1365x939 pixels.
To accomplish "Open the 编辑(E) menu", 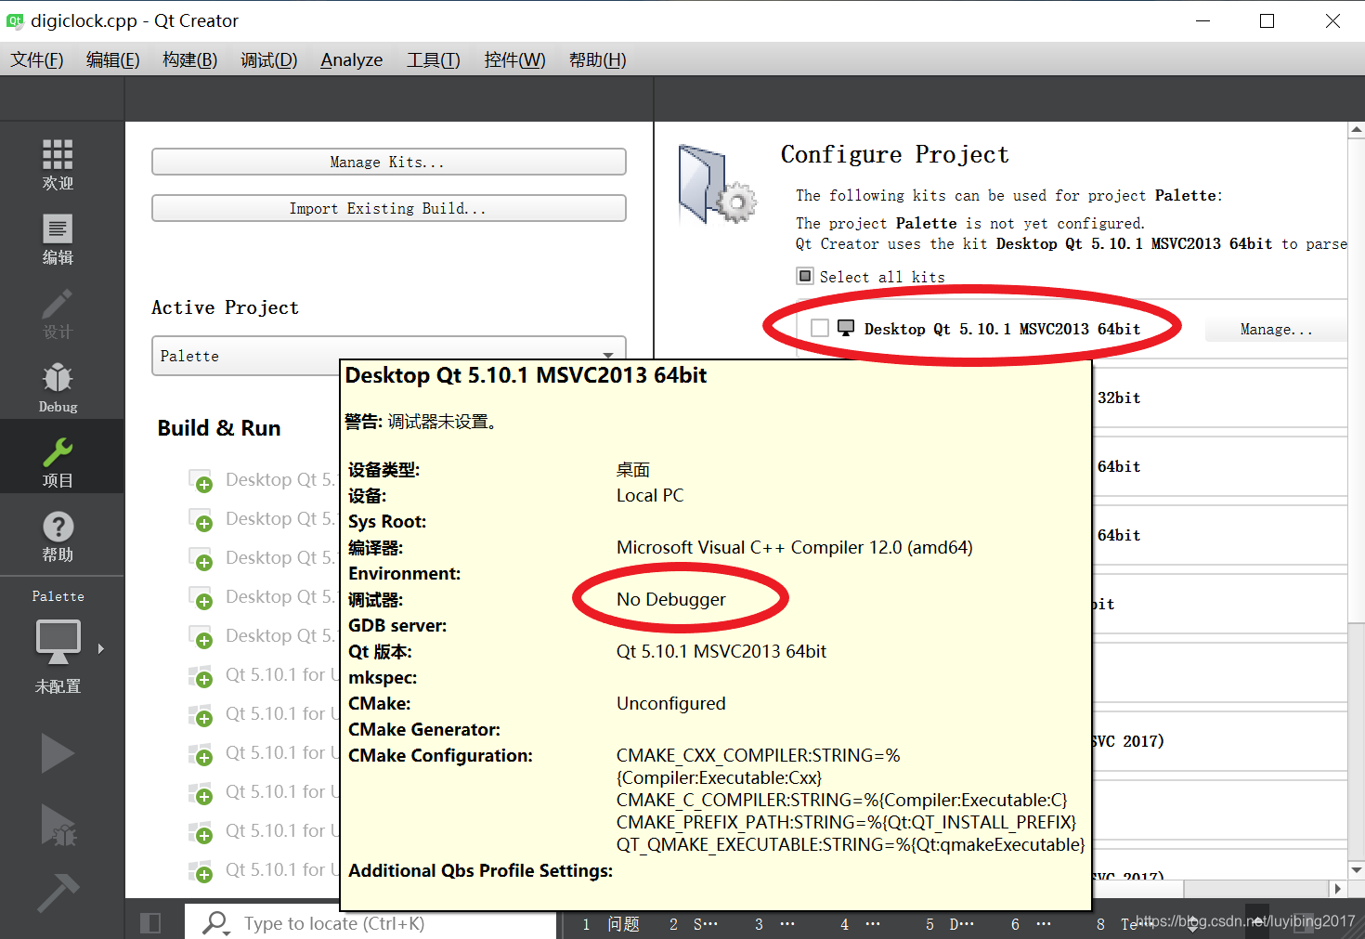I will point(113,59).
